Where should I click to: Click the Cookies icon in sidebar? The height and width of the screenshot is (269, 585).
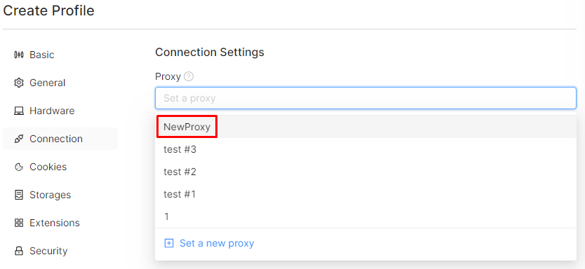click(19, 167)
